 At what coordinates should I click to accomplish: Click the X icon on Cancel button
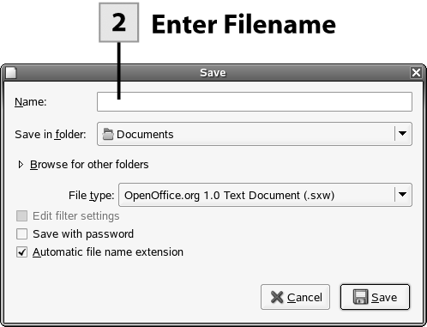[x=277, y=297]
